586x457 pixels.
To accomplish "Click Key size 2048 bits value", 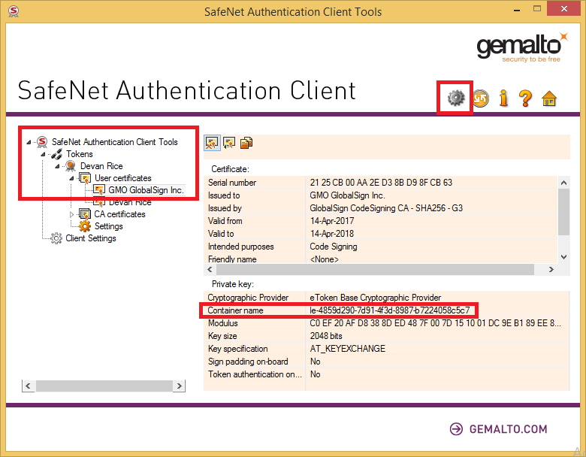I will pyautogui.click(x=326, y=336).
